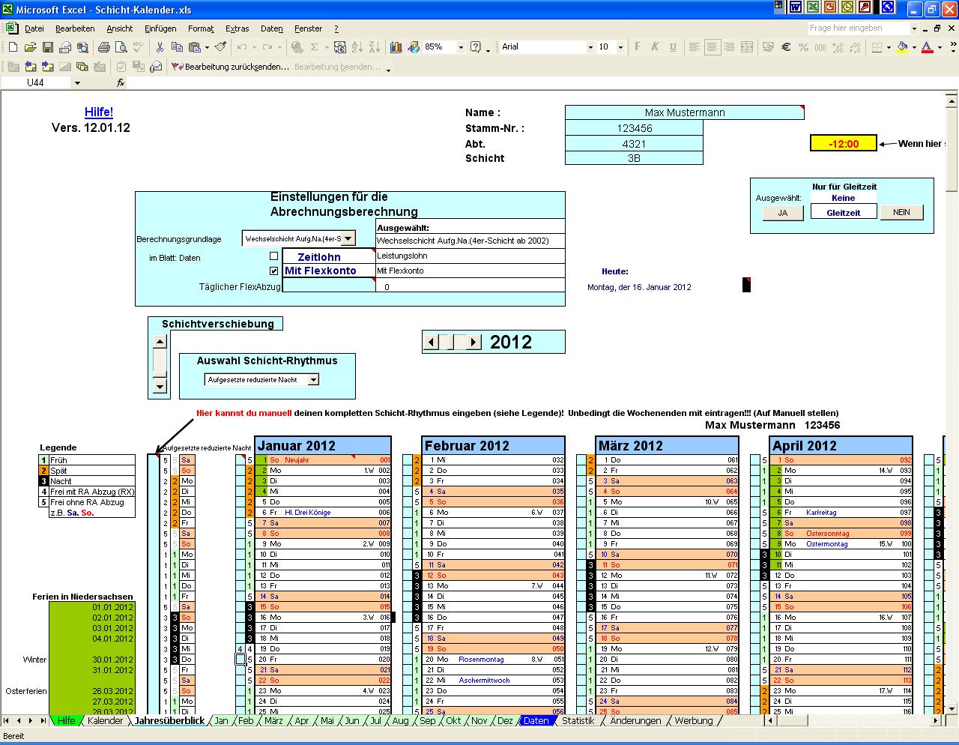Open the Arial font name dropdown

(x=590, y=46)
